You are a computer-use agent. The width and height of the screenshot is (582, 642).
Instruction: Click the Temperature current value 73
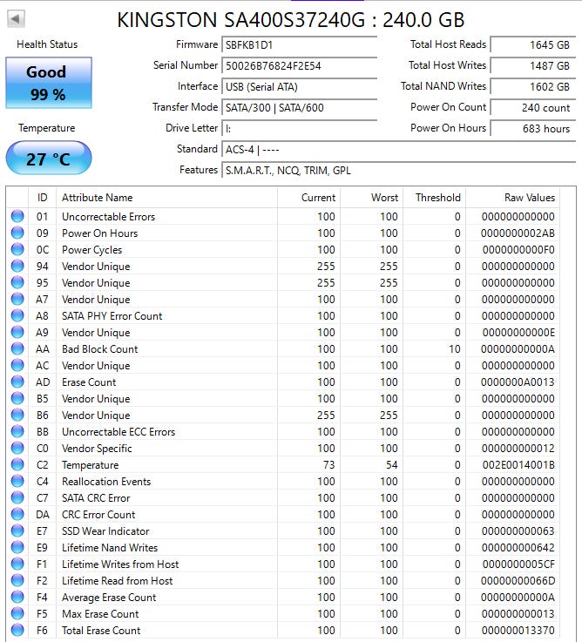pos(328,464)
